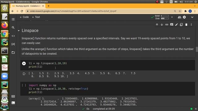Collapse header with chevron toggle
Image resolution: width=198 pixels, height=111 pixels.
(x=192, y=17)
